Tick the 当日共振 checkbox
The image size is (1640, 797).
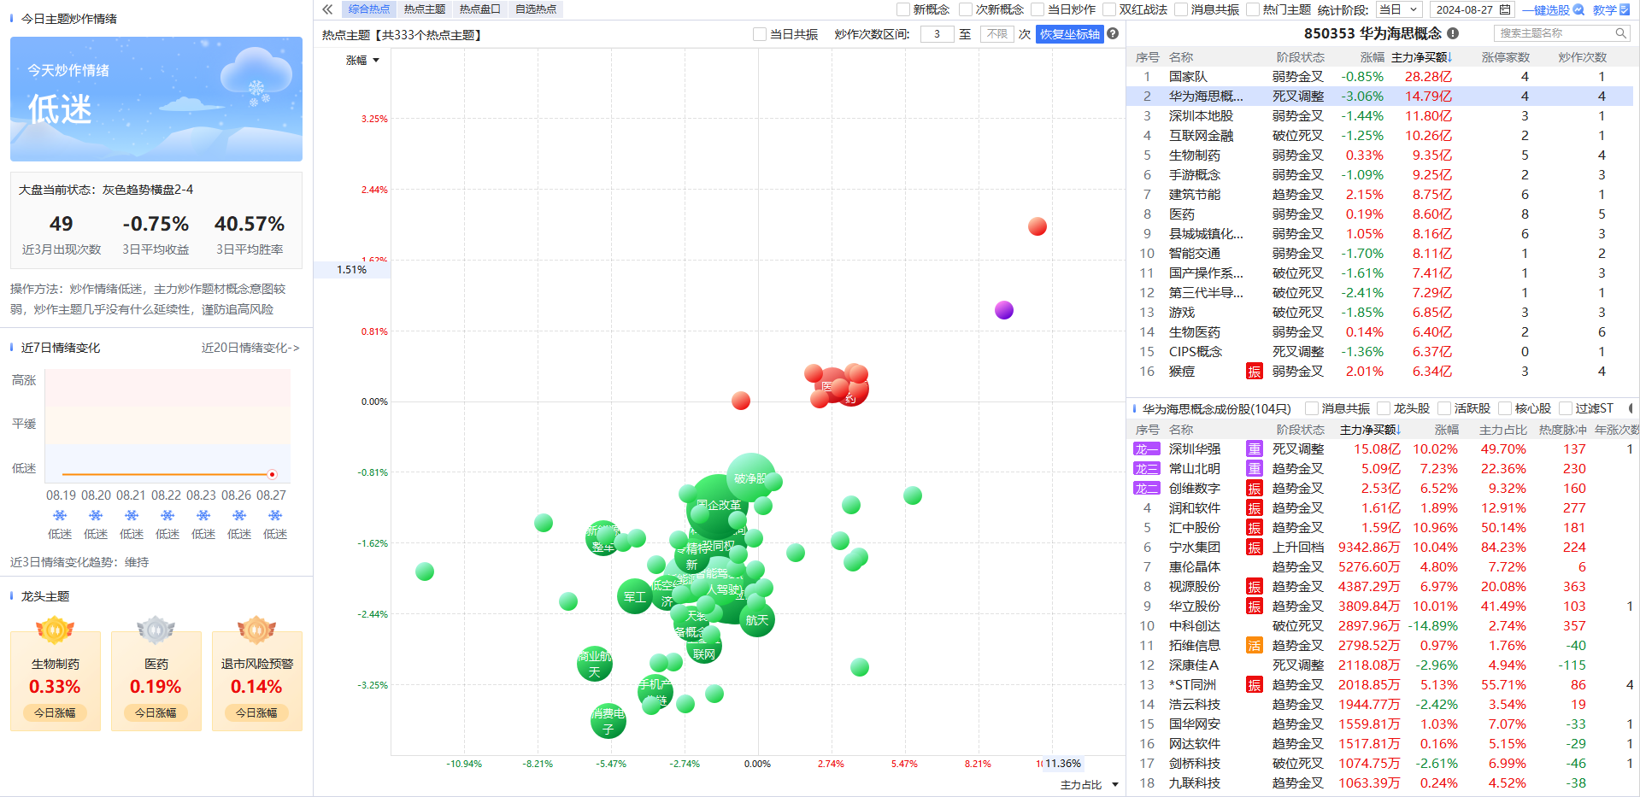coord(760,34)
